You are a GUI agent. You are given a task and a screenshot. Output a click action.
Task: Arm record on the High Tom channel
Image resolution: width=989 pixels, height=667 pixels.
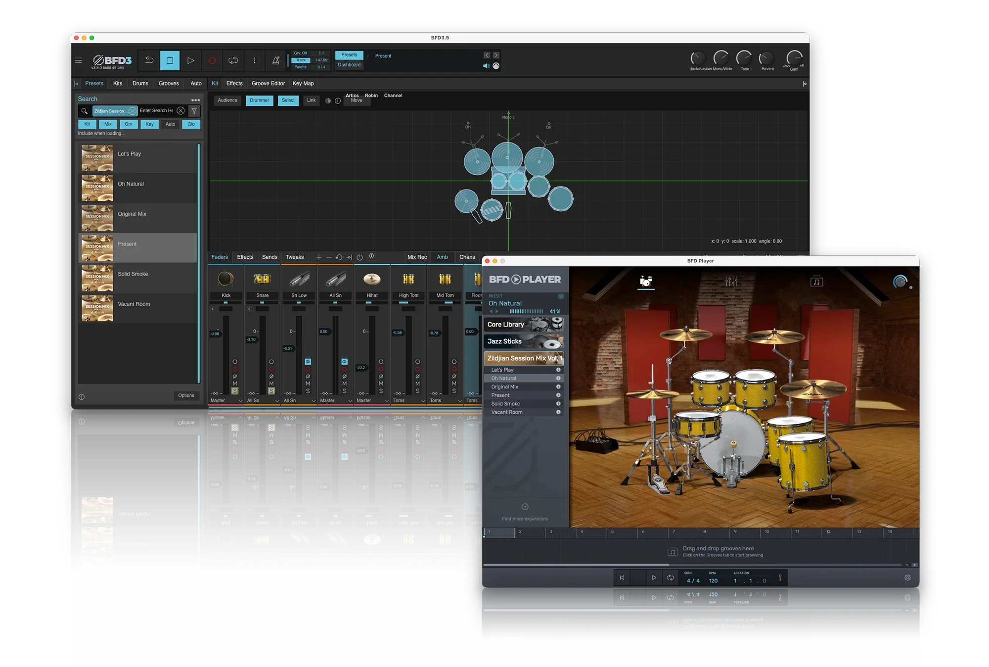418,369
